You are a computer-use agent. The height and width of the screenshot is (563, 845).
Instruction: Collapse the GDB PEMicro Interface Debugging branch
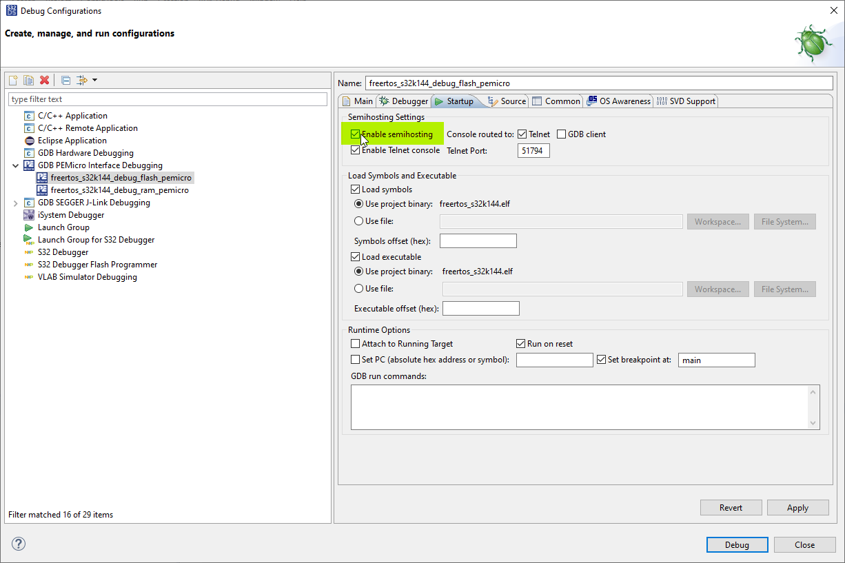(16, 165)
